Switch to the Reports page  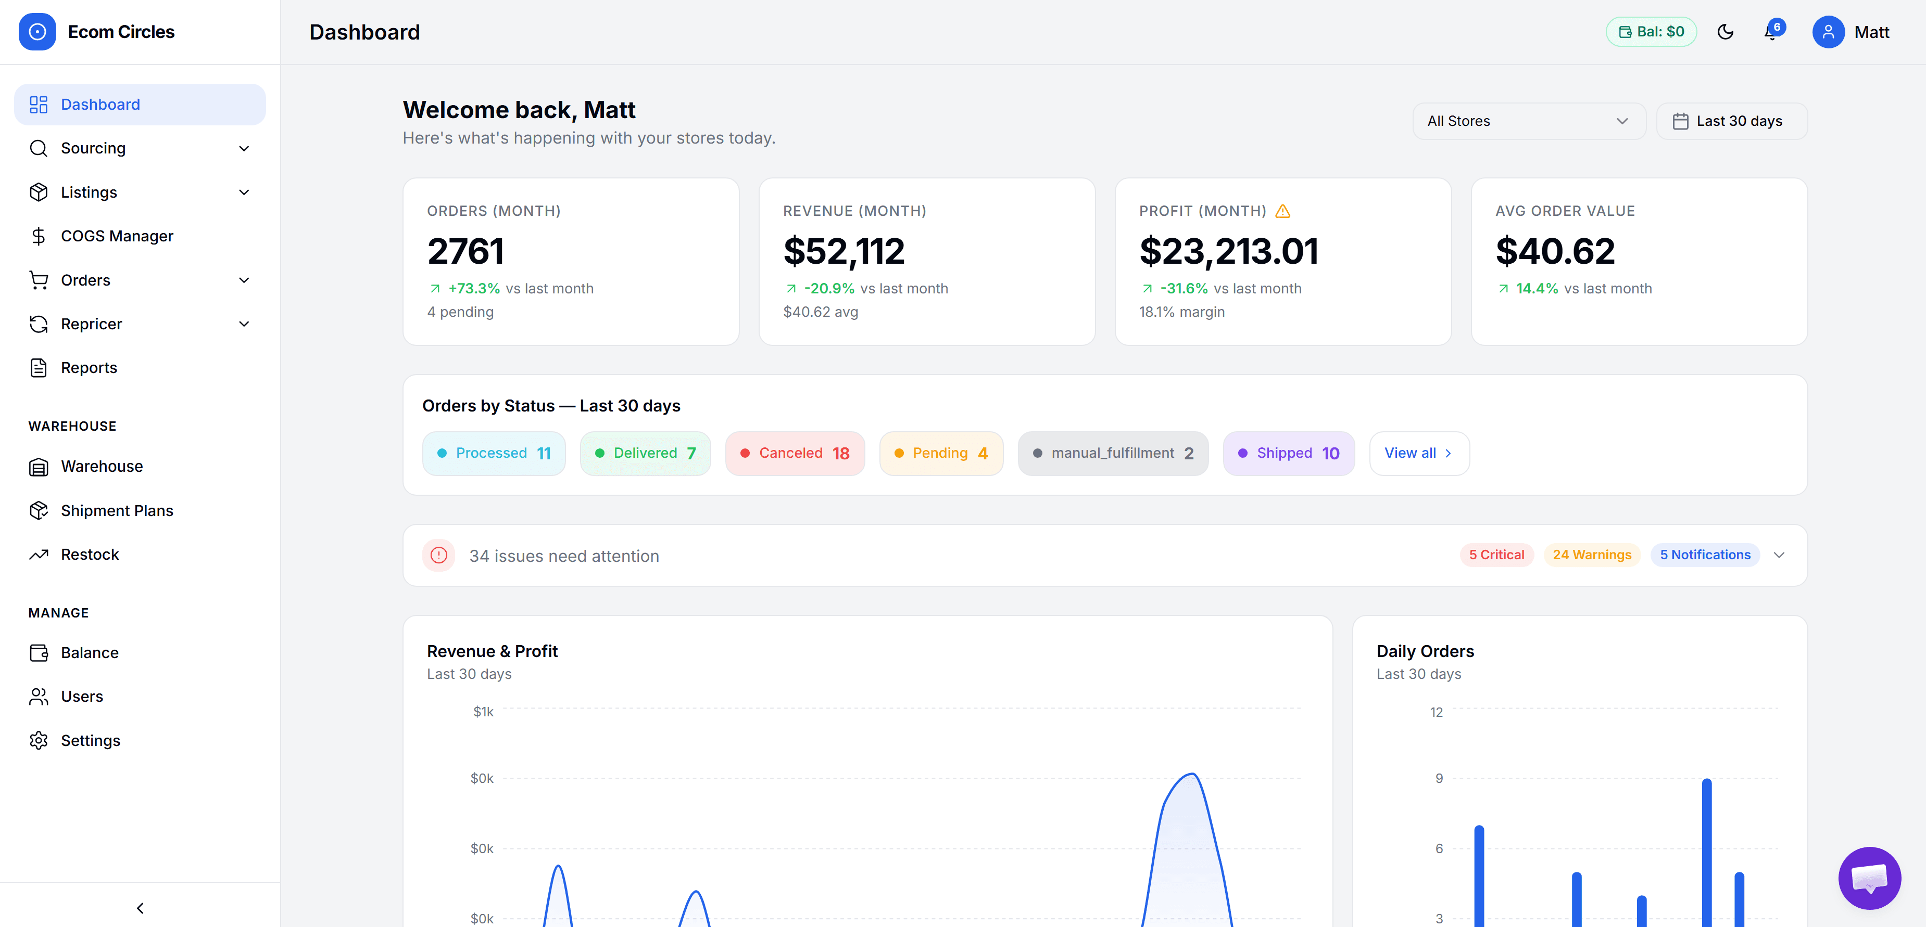tap(89, 367)
